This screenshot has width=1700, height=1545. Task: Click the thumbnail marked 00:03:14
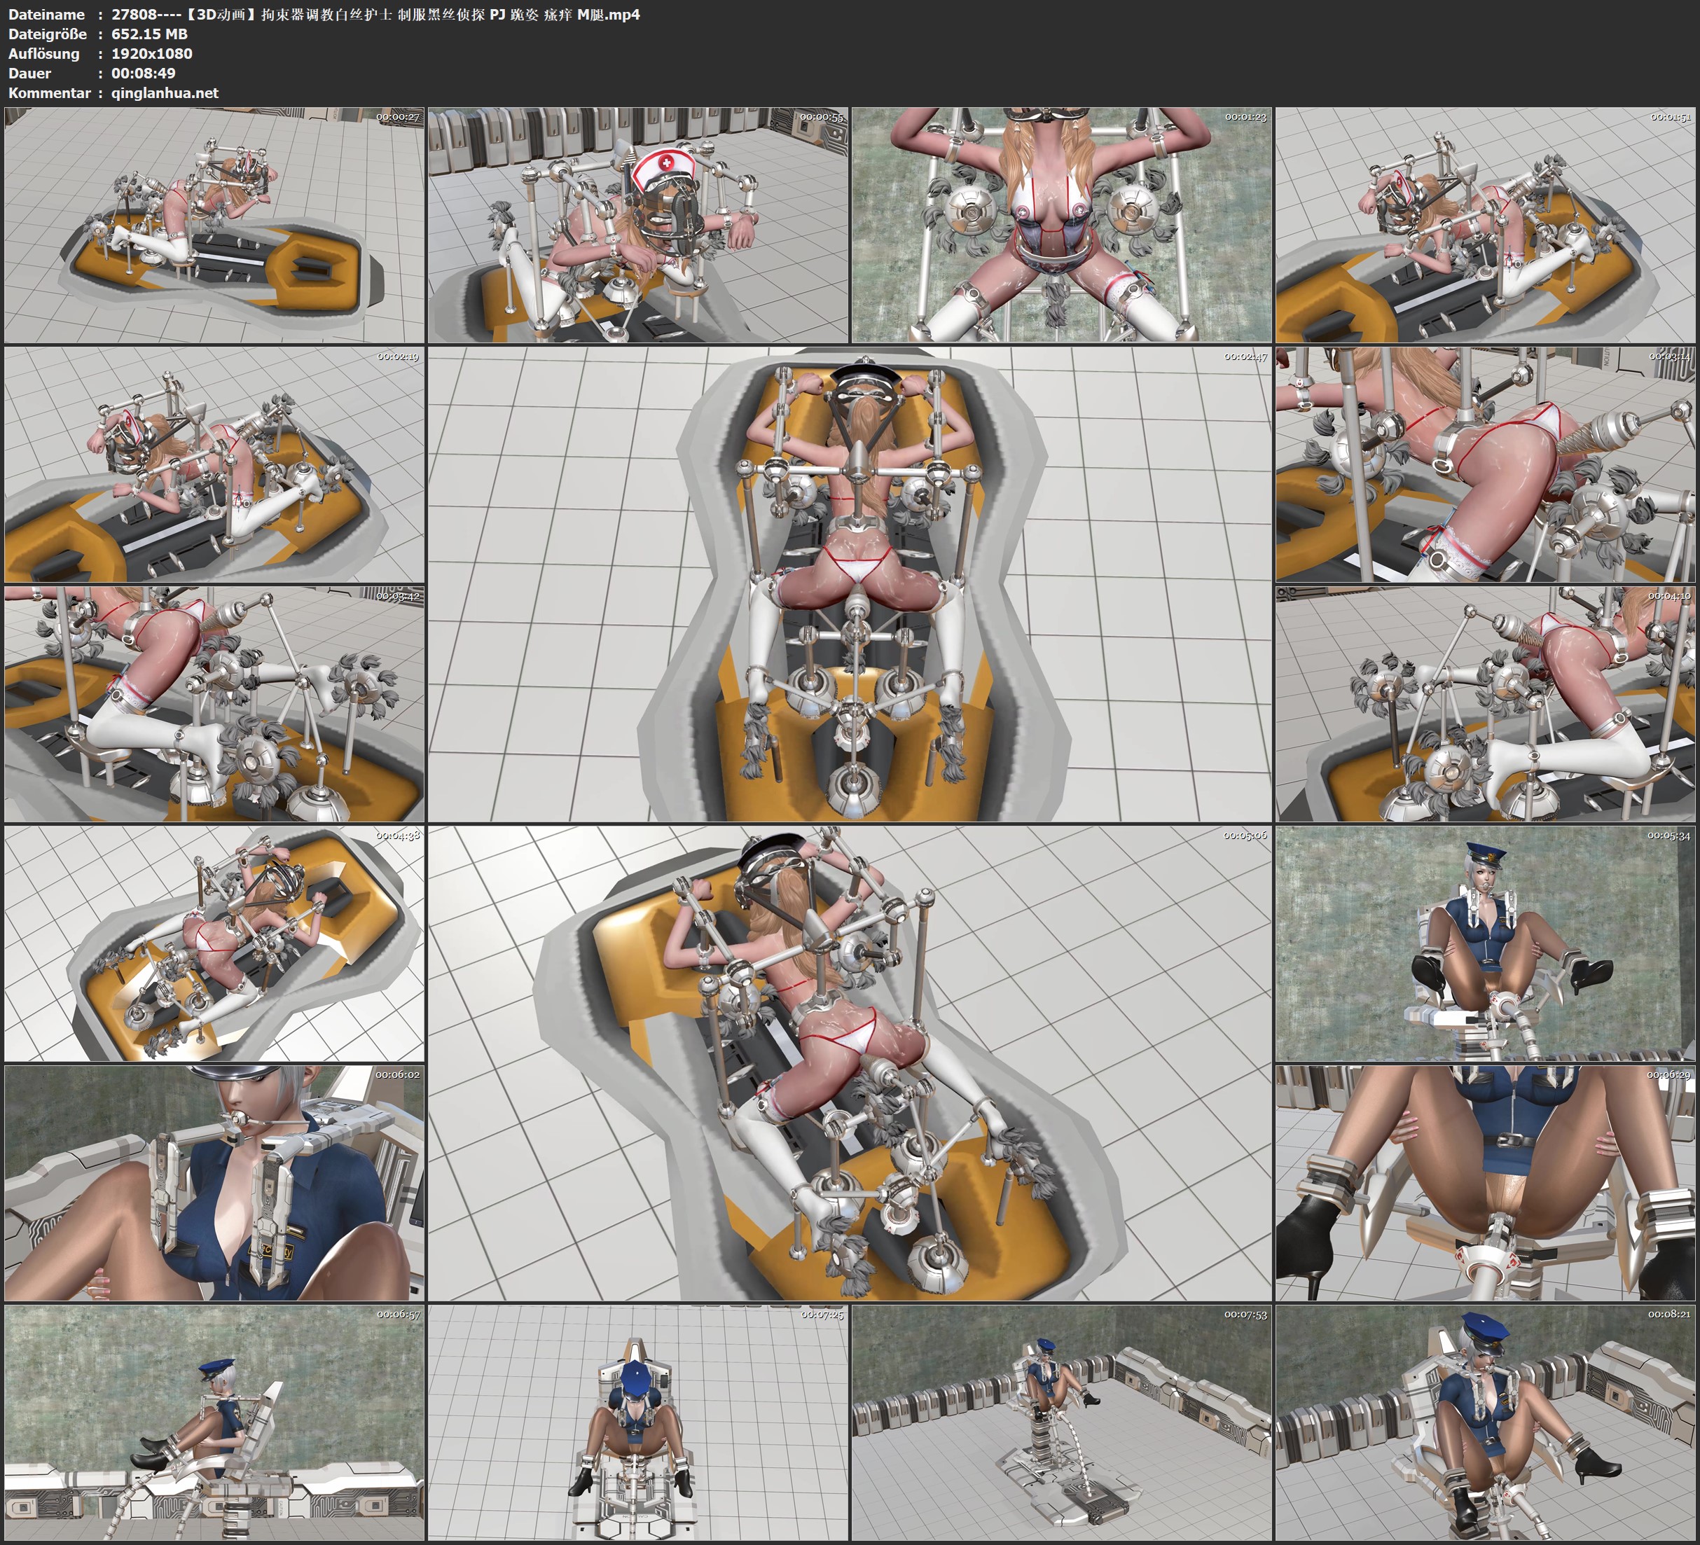(x=1485, y=464)
